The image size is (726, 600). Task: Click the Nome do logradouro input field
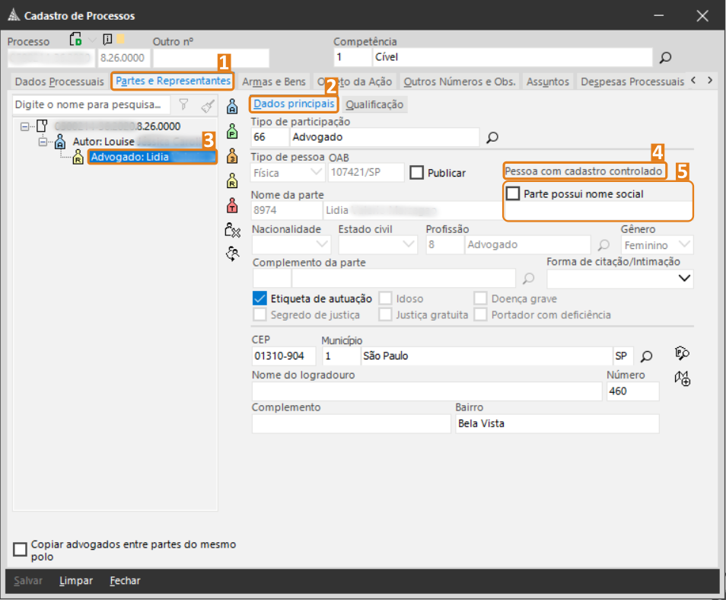426,391
